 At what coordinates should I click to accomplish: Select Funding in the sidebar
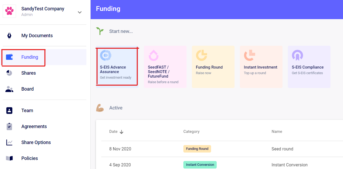pyautogui.click(x=30, y=57)
